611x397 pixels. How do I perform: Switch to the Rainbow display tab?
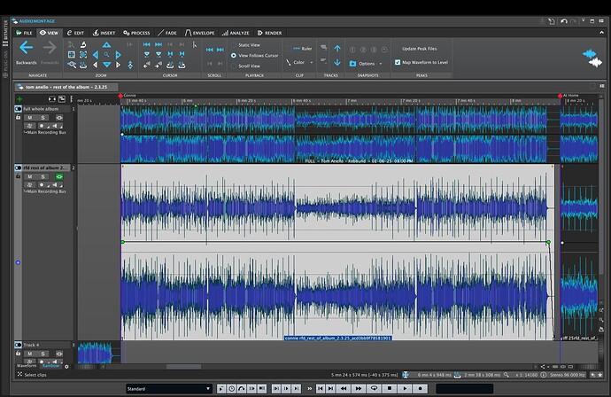click(50, 366)
